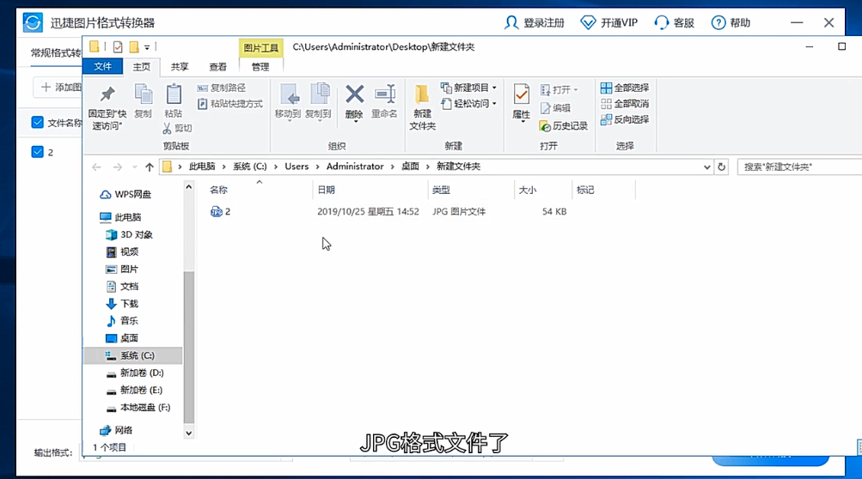This screenshot has height=479, width=862.
Task: Click the Refresh button in address bar
Action: [x=722, y=167]
